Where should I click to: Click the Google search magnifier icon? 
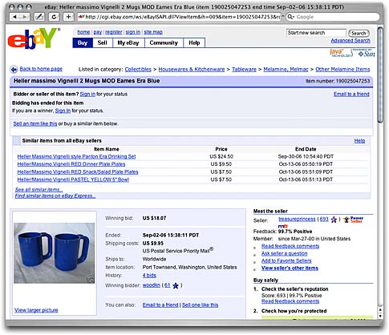(x=291, y=17)
